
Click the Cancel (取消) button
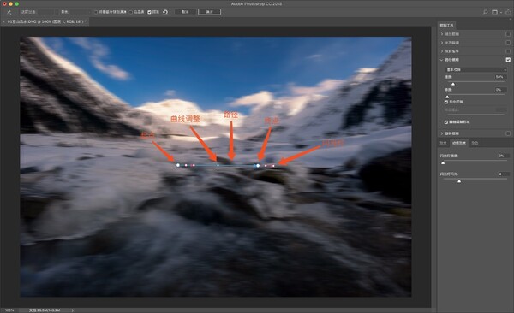(x=185, y=12)
